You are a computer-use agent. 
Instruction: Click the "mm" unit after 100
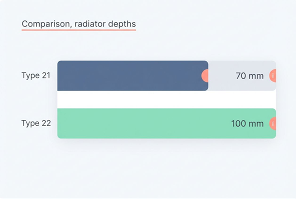click(x=257, y=124)
